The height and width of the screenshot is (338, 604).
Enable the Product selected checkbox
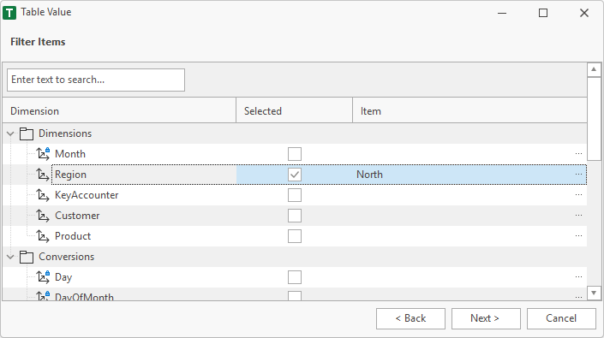click(295, 236)
